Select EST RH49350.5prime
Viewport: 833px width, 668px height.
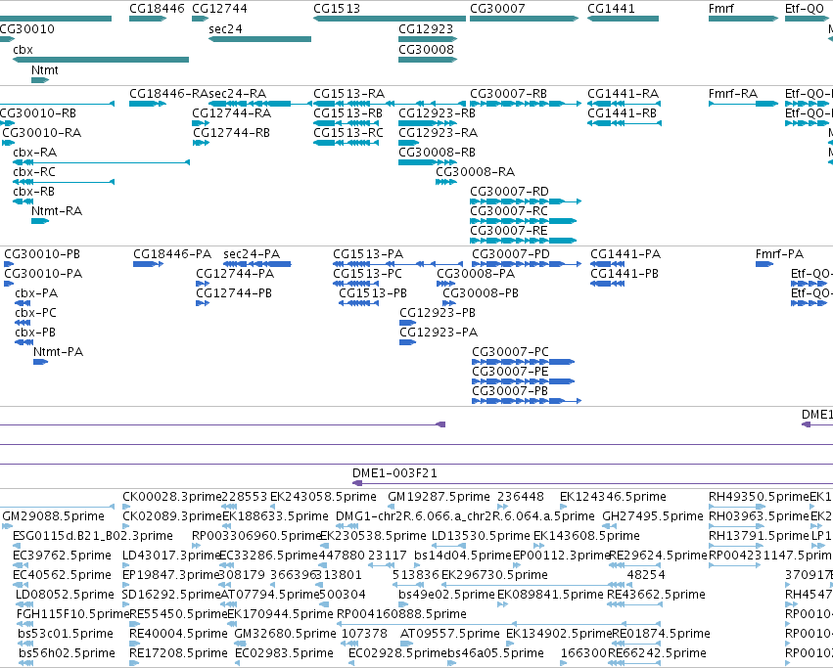tap(759, 497)
